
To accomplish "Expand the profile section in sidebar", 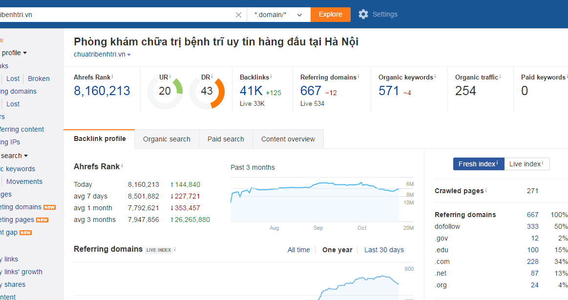I will 14,53.
